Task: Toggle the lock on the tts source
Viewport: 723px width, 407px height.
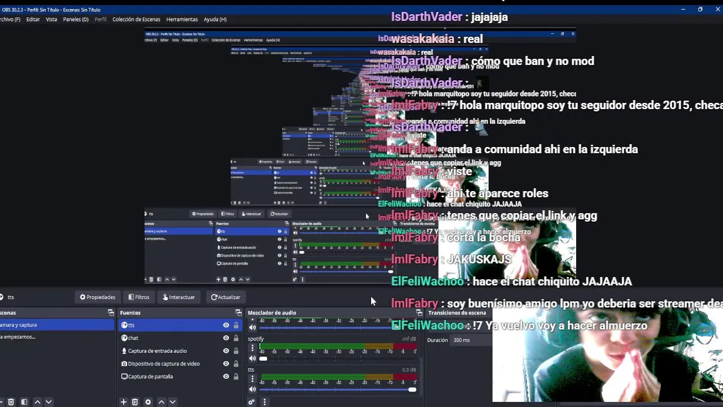Action: click(x=236, y=325)
